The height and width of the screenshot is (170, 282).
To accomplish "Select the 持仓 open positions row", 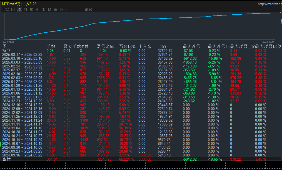I will [6, 51].
